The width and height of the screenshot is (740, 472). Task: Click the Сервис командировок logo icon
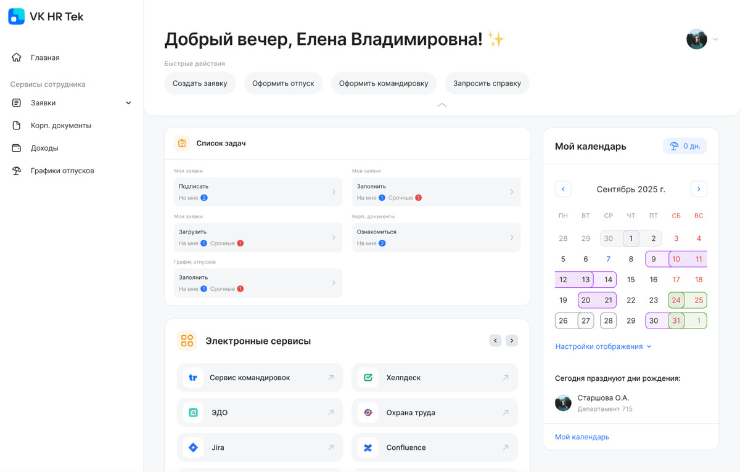(x=193, y=378)
